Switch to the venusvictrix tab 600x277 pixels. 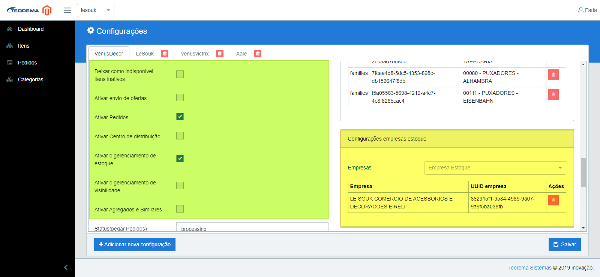tap(195, 54)
